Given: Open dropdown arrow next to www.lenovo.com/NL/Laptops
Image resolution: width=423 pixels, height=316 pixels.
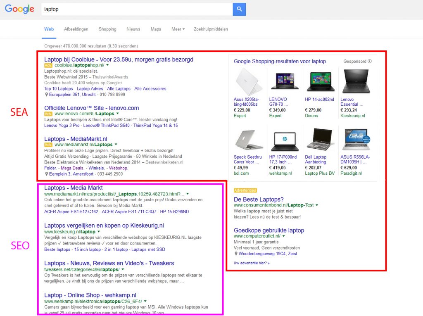Looking at the screenshot, I should coord(118,114).
